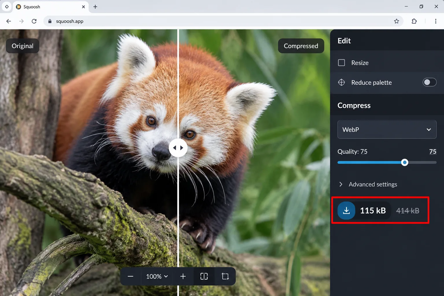Image resolution: width=444 pixels, height=296 pixels.
Task: Zoom in with the plus icon
Action: coord(183,276)
